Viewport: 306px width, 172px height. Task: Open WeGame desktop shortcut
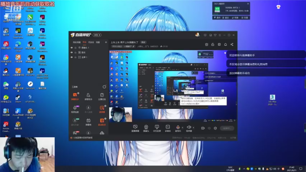(x=30, y=72)
